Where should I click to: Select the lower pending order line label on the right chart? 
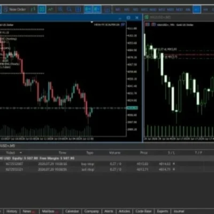(x=171, y=57)
